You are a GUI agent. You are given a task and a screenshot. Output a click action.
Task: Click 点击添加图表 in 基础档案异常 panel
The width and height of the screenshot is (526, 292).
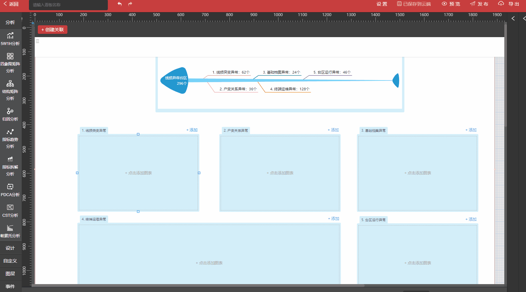pos(418,173)
